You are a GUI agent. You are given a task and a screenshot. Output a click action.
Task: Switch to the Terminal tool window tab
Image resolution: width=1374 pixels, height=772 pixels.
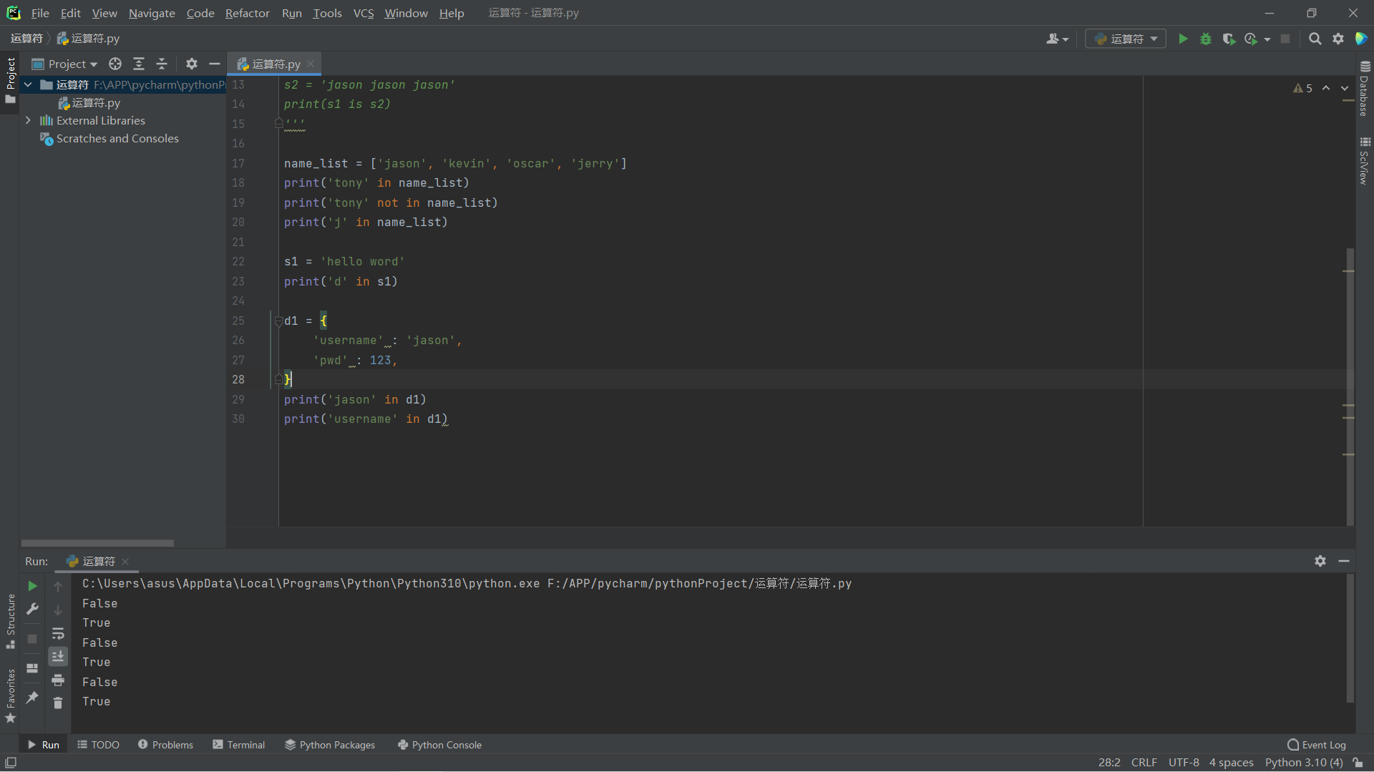238,745
